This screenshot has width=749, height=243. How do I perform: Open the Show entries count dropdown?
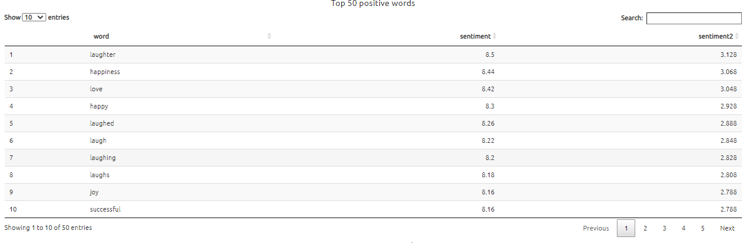tap(34, 18)
